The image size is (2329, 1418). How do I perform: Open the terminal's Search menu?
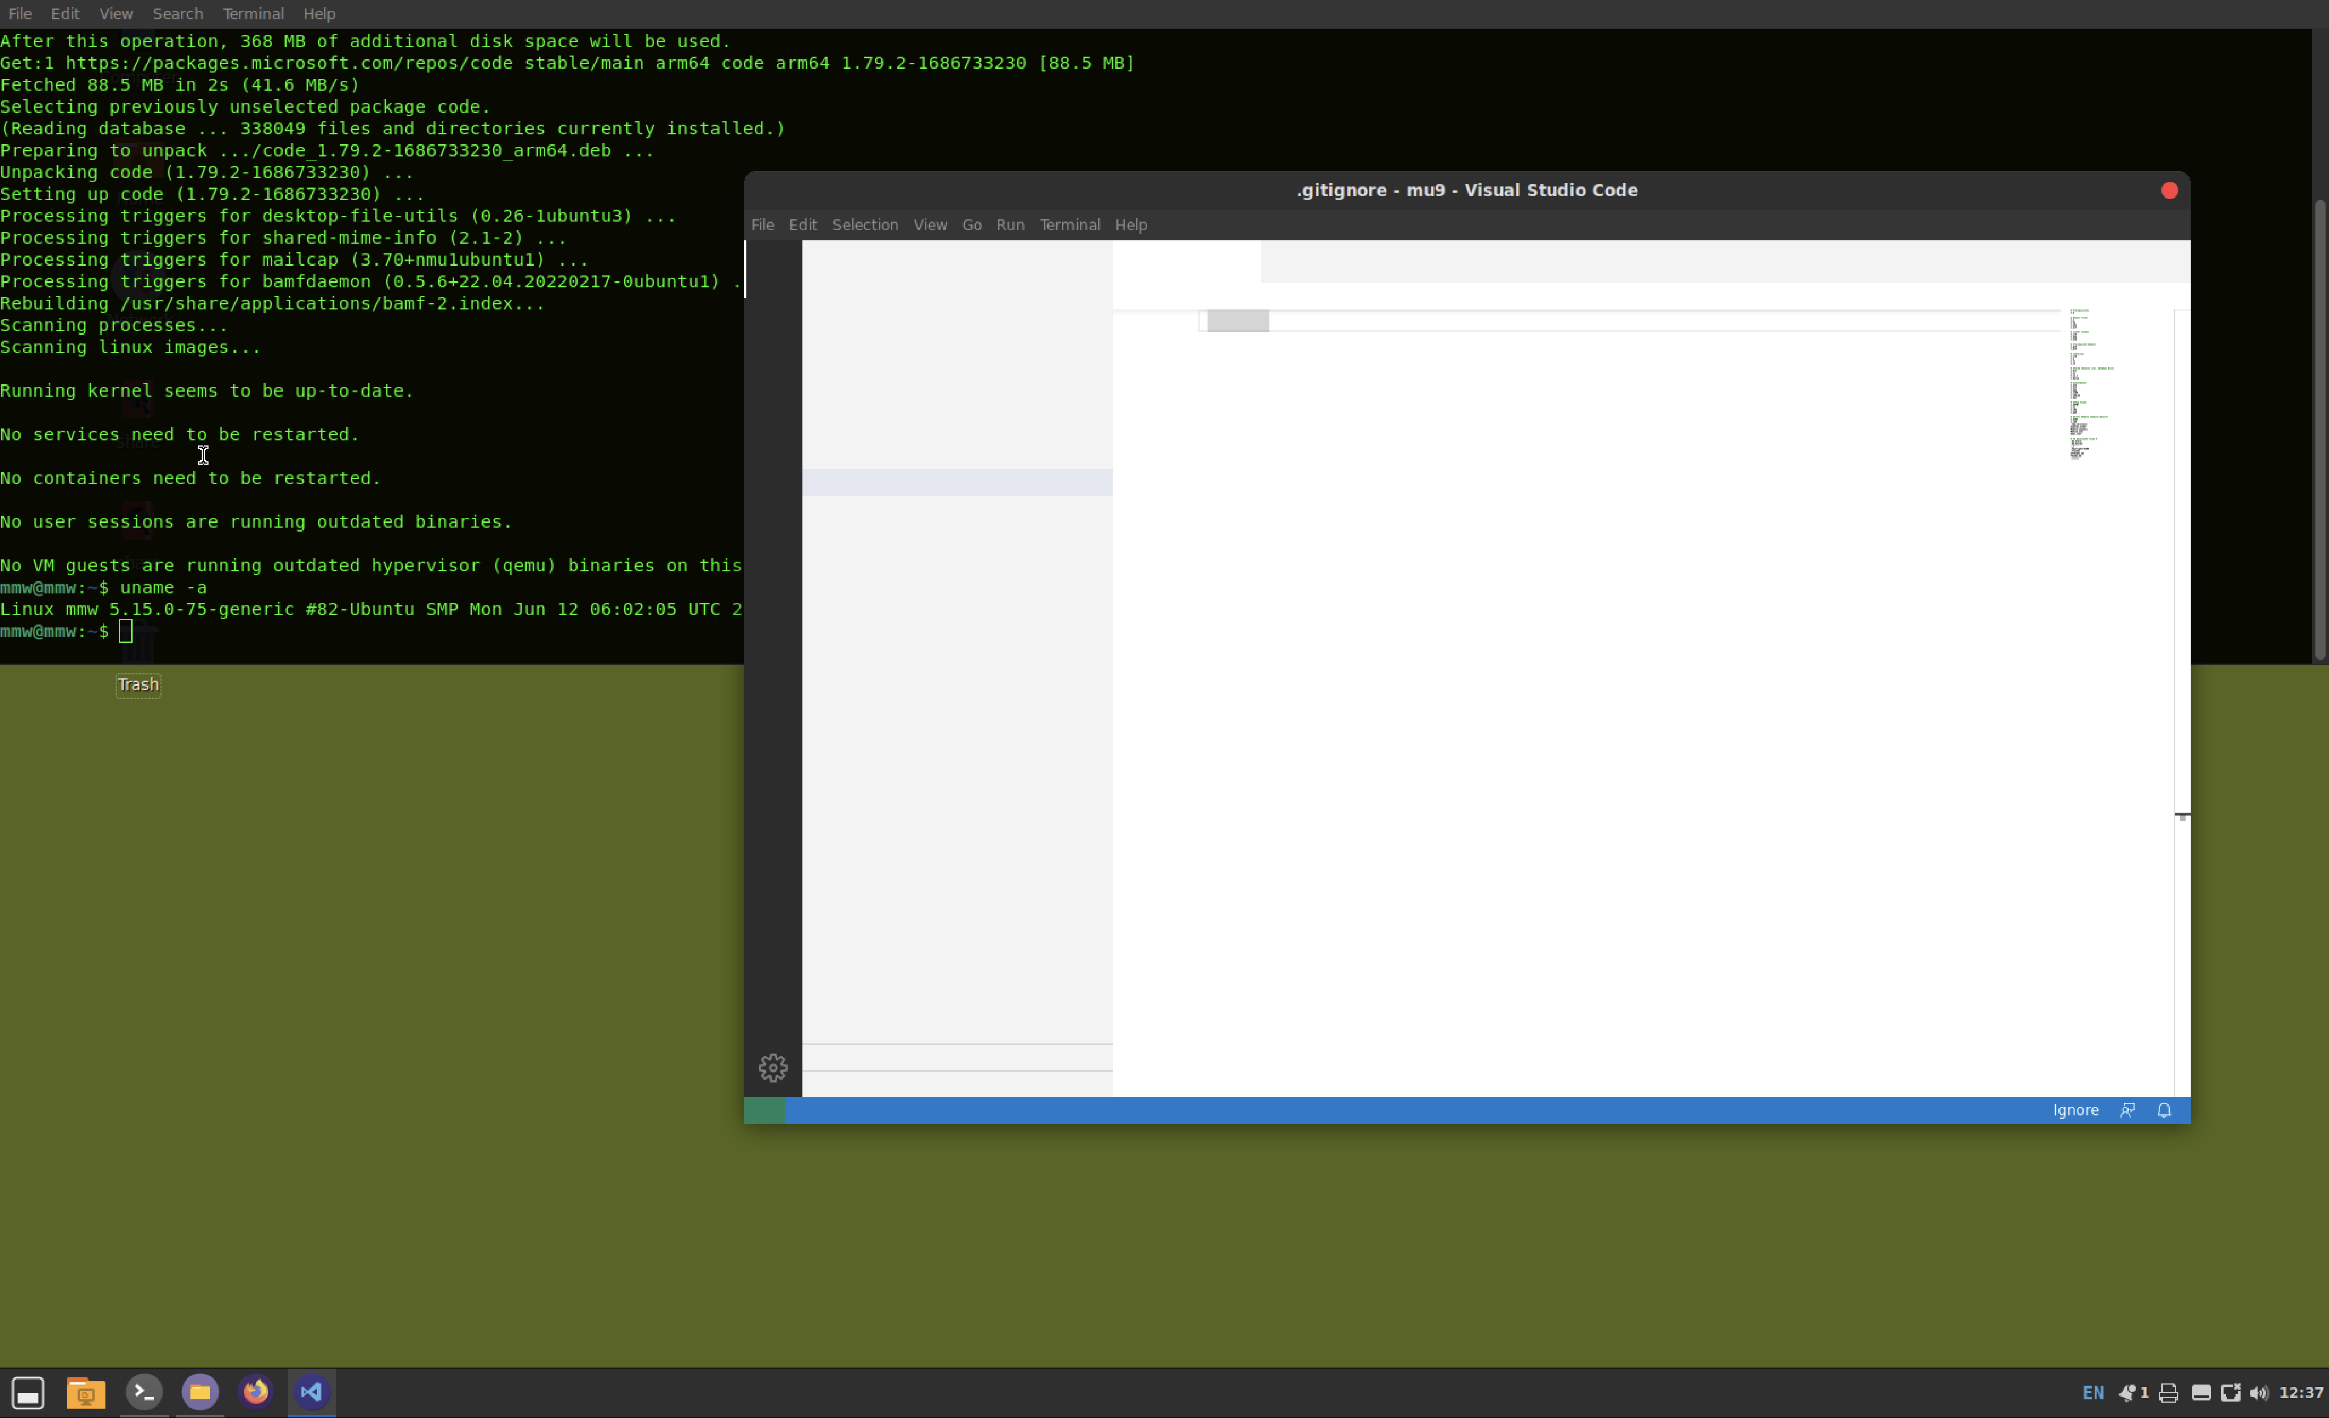(x=178, y=13)
